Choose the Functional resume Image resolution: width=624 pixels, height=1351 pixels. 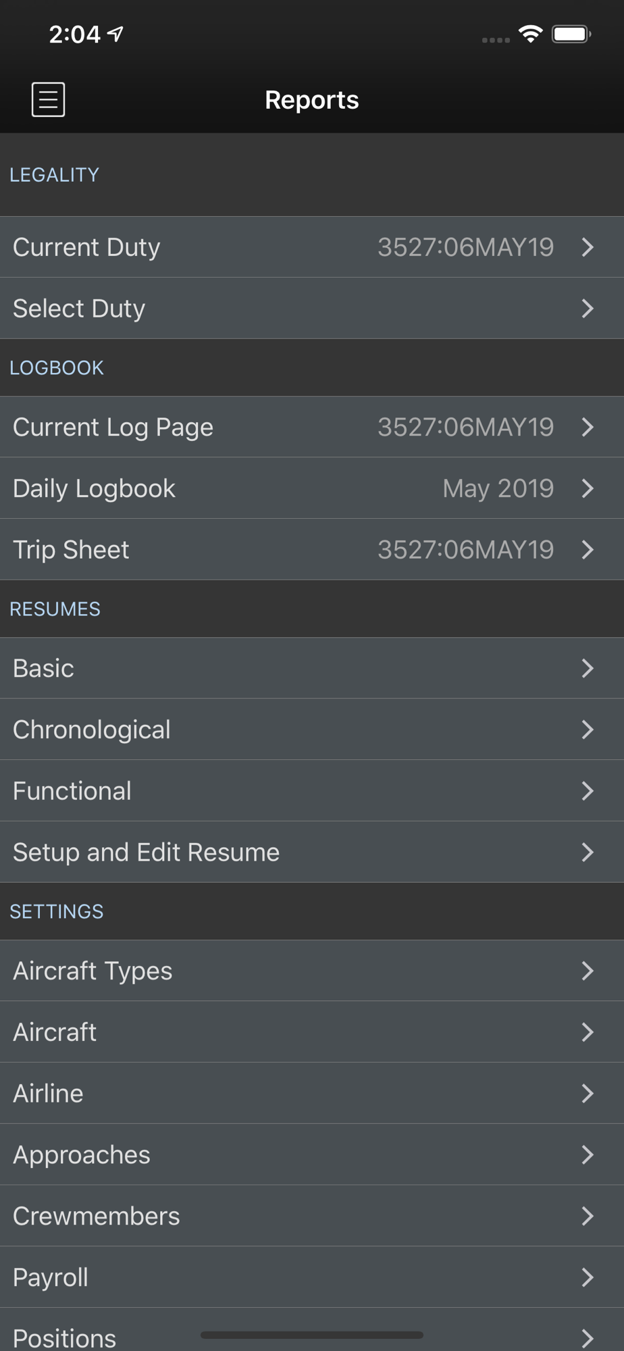tap(312, 791)
